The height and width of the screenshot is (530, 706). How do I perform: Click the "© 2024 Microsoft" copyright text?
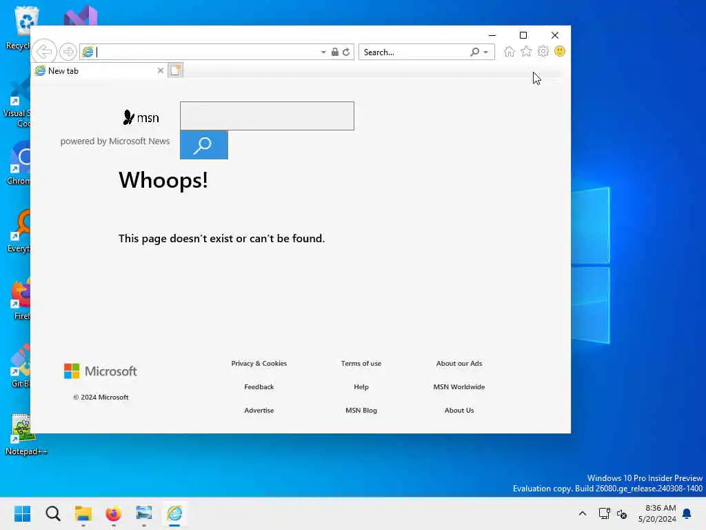pos(101,397)
